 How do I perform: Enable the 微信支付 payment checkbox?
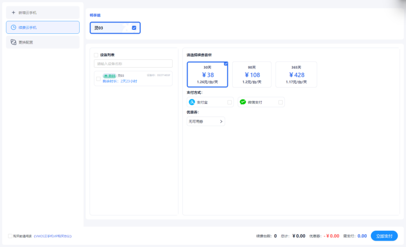point(281,102)
